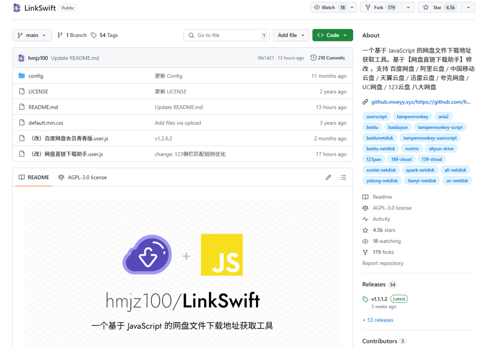Select the uc-netdisk topic tag
Image resolution: width=481 pixels, height=347 pixels.
click(457, 181)
